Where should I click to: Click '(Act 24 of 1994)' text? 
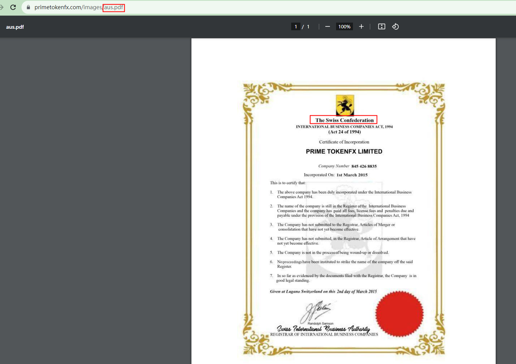[x=345, y=132]
